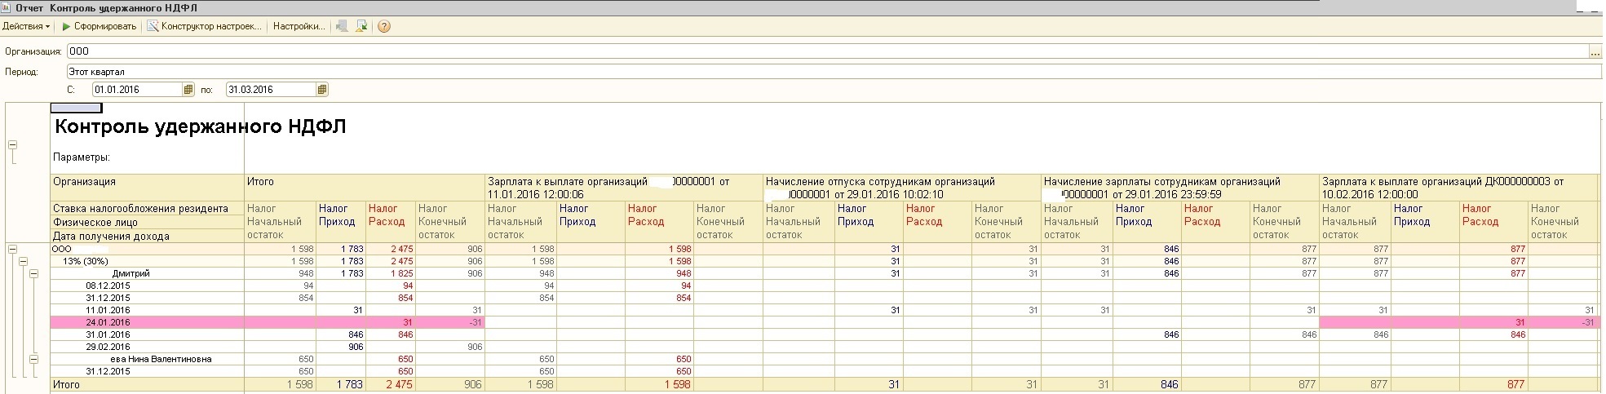Image resolution: width=1606 pixels, height=394 pixels.
Task: Open the Период field showing Этот квартал
Action: [x=834, y=72]
